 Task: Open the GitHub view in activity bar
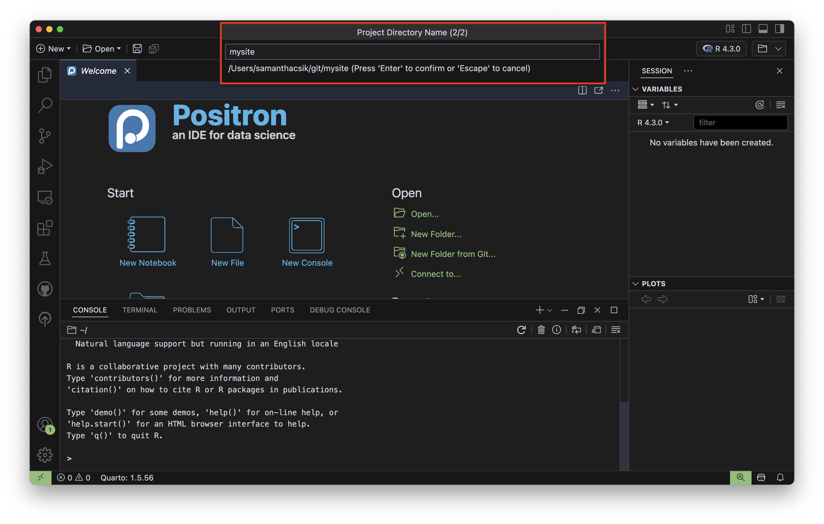click(45, 289)
